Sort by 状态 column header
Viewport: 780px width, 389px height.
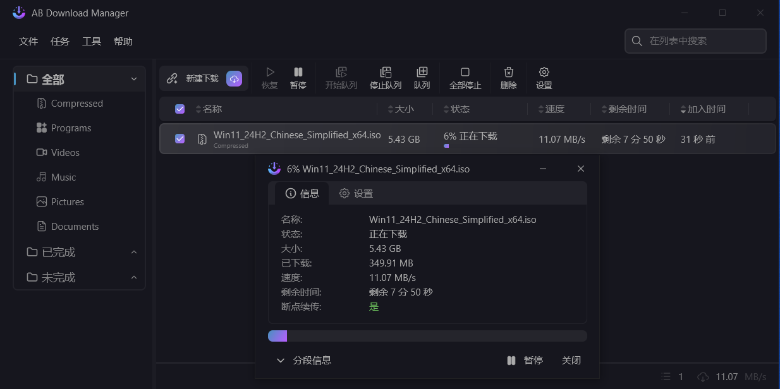click(456, 109)
